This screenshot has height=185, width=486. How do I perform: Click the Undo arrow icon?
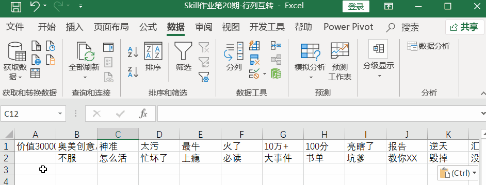35,6
